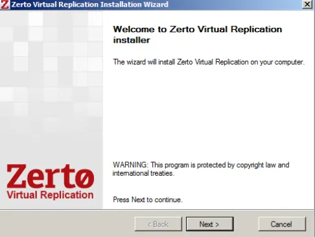
Task: Click the Zerto Virtual Replication logo
Action: (x=51, y=181)
